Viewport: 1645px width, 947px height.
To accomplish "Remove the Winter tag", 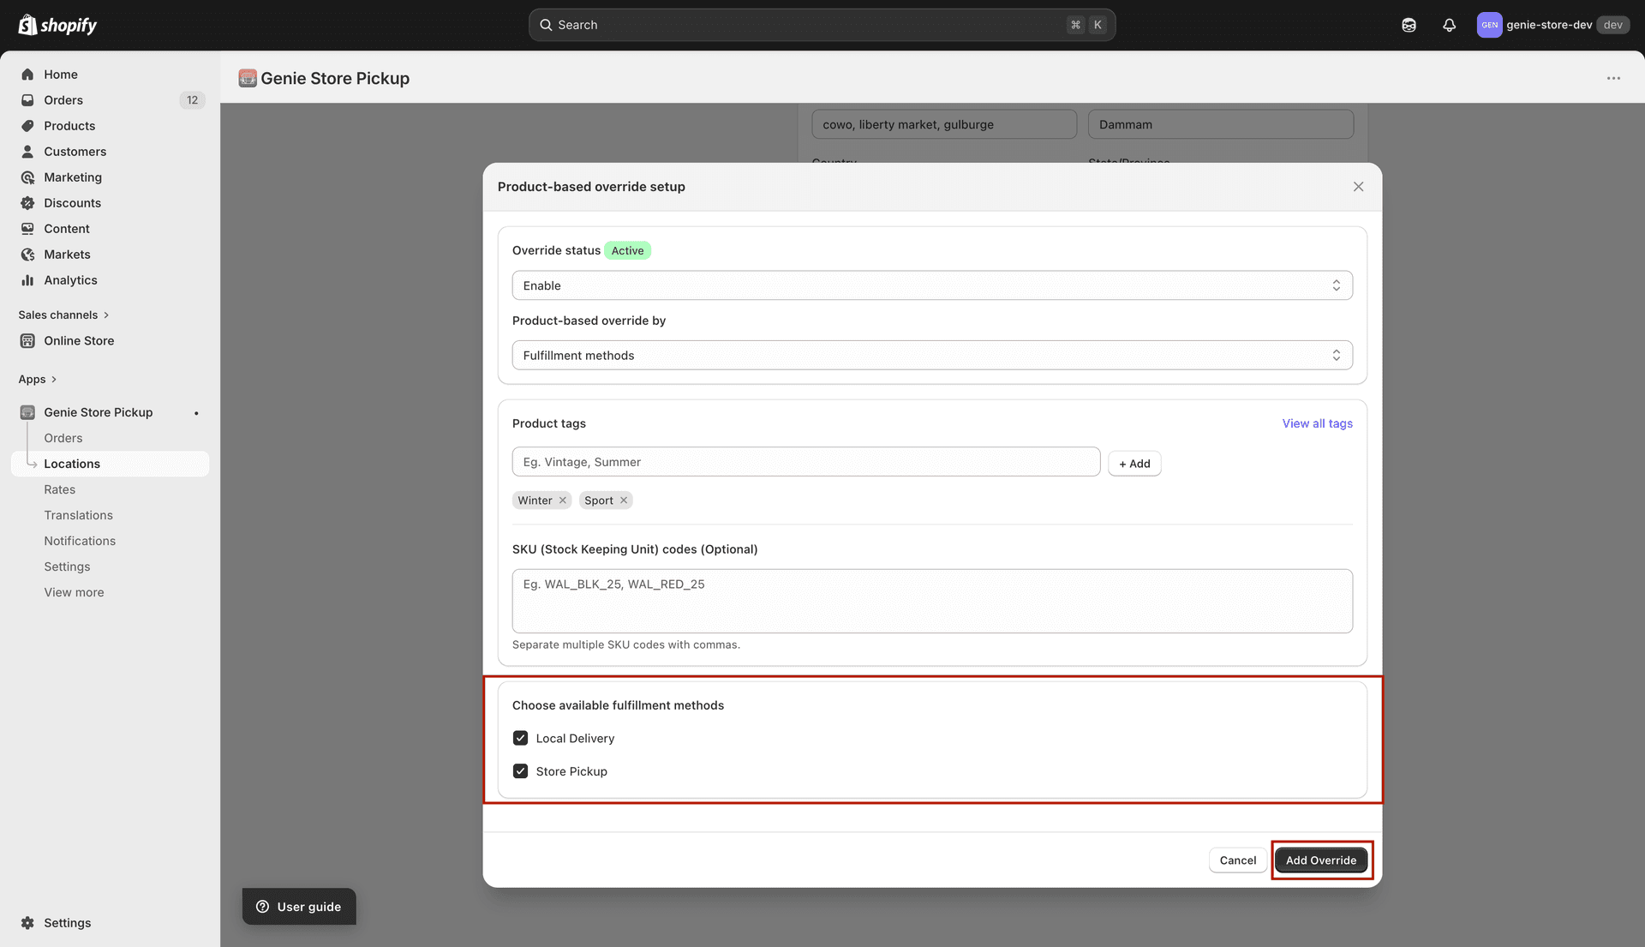I will coord(563,500).
